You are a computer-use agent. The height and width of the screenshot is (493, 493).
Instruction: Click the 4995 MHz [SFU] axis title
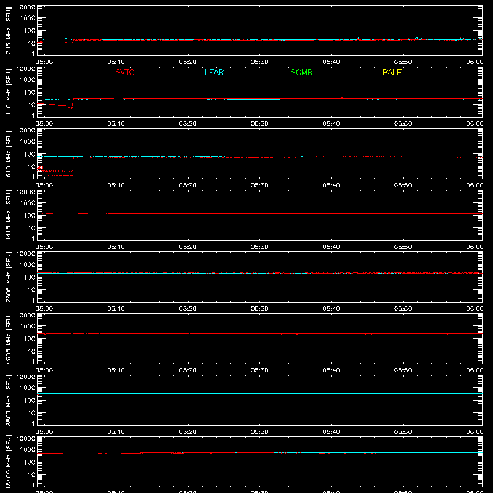click(x=8, y=338)
